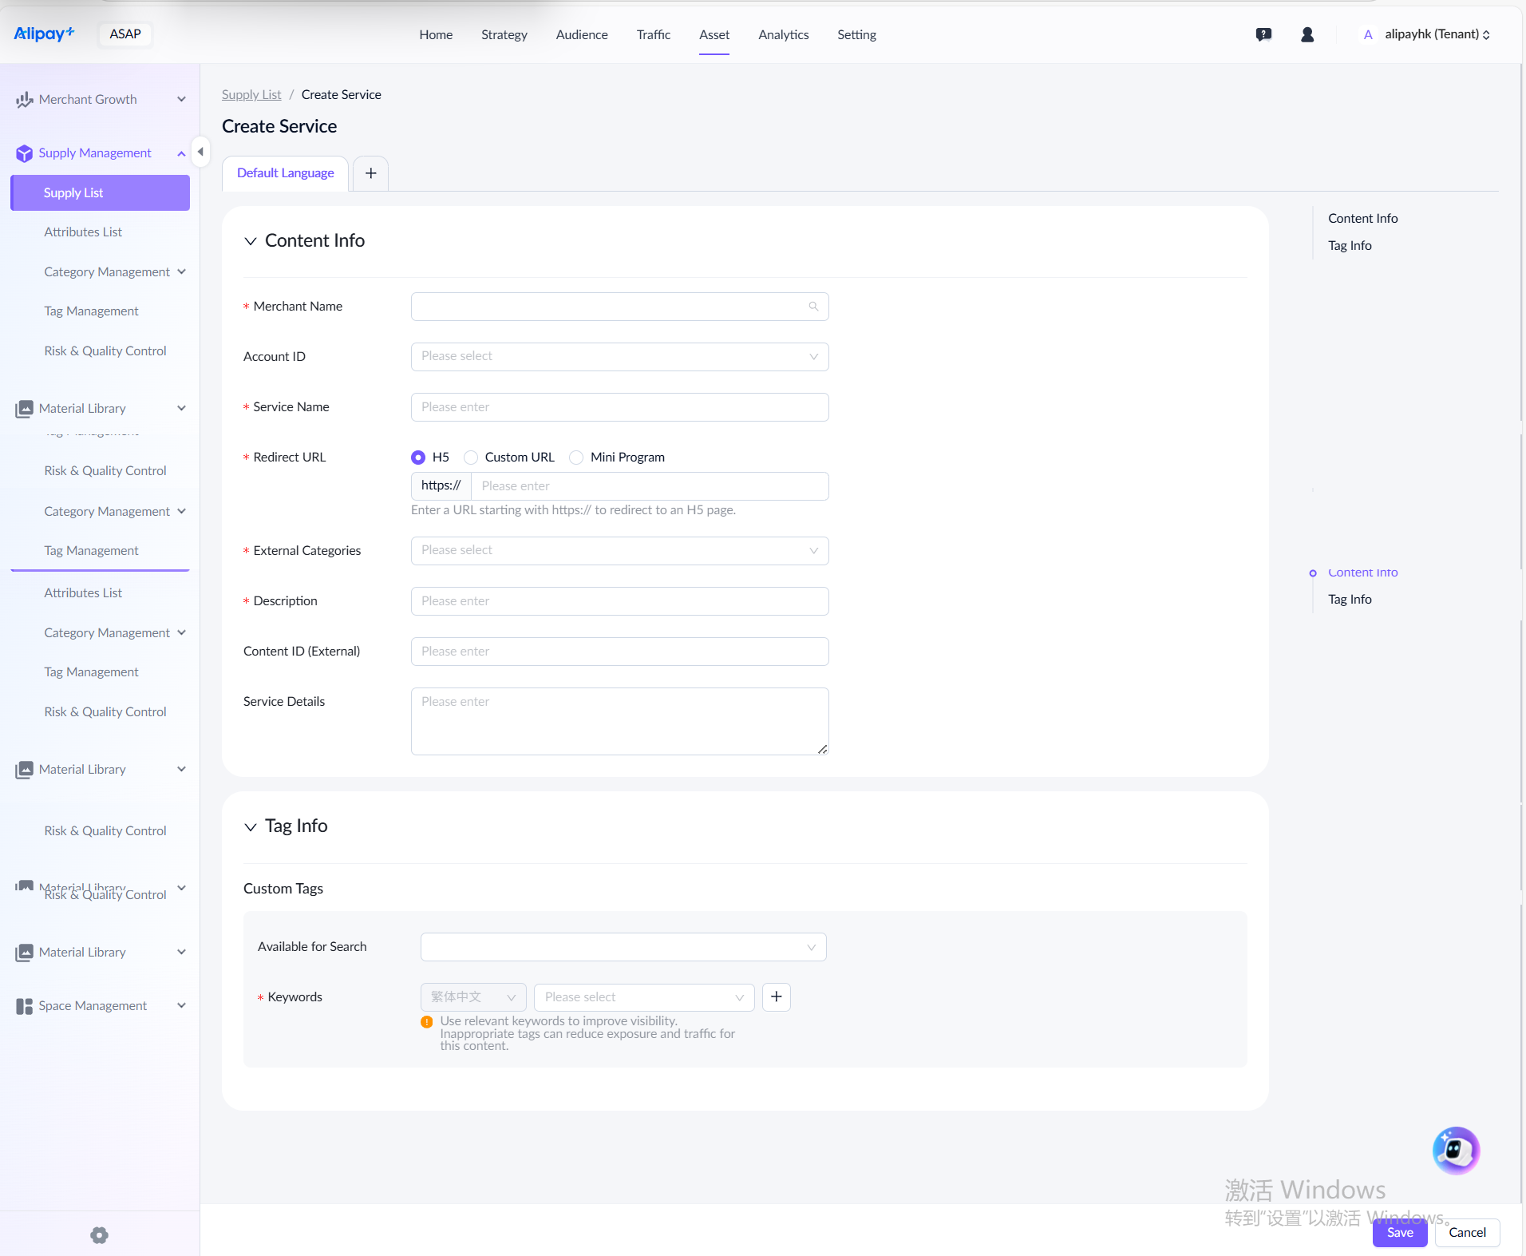Collapse the Content Info section
This screenshot has height=1256, width=1526.
click(251, 241)
